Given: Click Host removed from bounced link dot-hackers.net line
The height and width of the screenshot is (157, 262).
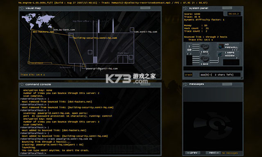Looking at the screenshot, I should [x=57, y=102].
